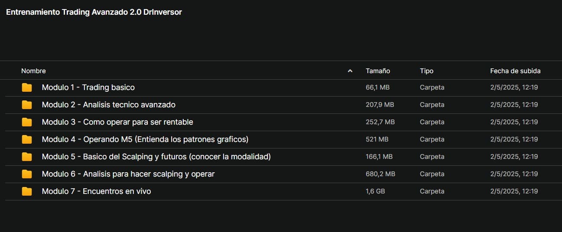Click the Modulo 7 folder icon
This screenshot has width=562, height=232.
coord(27,191)
